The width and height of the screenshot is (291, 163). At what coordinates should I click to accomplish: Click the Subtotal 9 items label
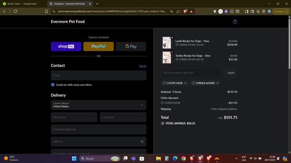171,92
